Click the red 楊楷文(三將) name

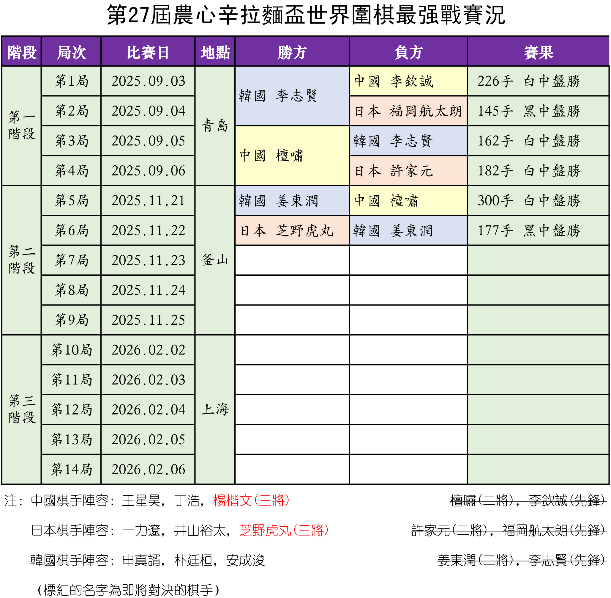point(251,501)
